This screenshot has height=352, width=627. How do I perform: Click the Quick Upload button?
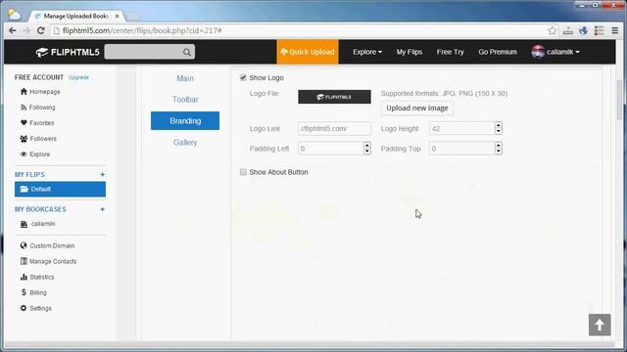point(308,52)
